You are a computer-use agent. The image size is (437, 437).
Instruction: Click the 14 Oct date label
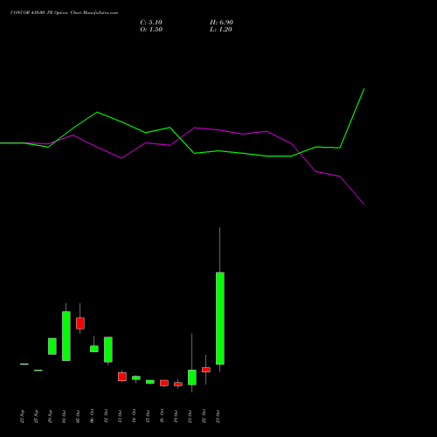tap(135, 416)
